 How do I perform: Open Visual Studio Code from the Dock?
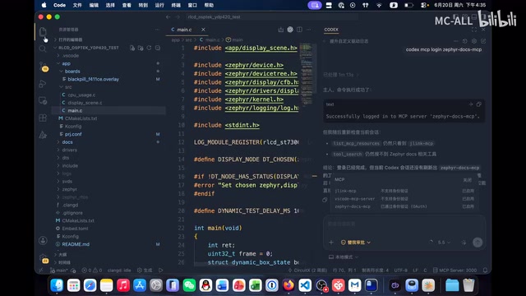[x=305, y=285]
